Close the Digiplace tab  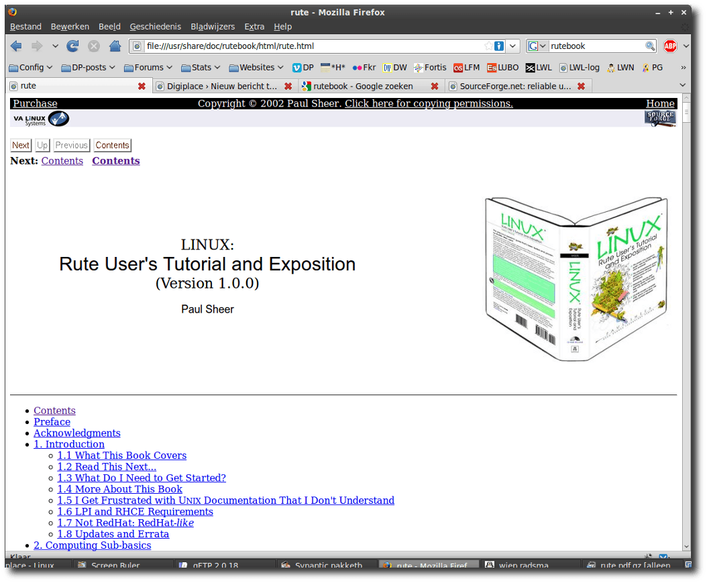point(288,86)
